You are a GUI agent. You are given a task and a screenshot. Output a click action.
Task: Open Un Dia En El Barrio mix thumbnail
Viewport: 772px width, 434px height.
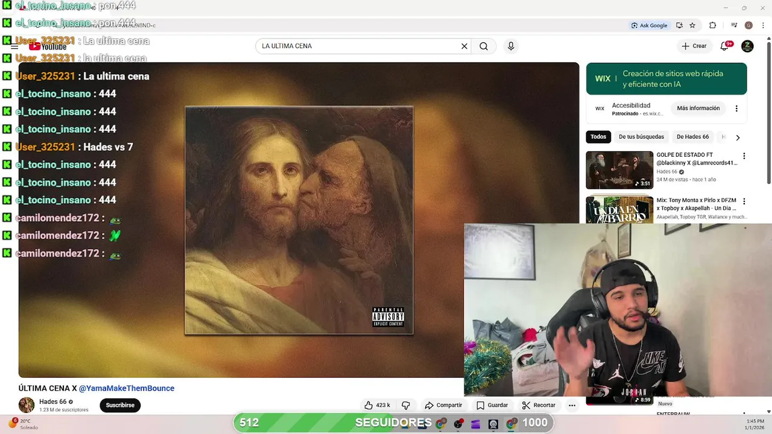pyautogui.click(x=619, y=210)
